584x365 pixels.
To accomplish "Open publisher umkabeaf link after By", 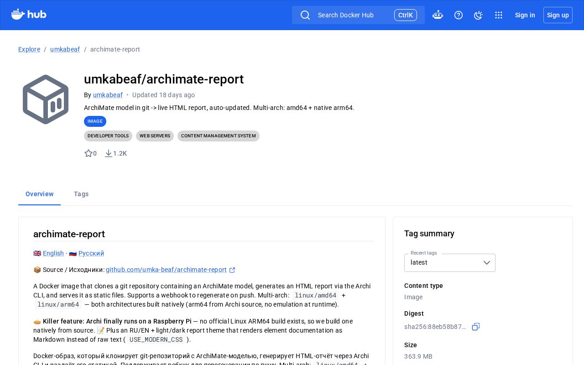I will click(108, 95).
